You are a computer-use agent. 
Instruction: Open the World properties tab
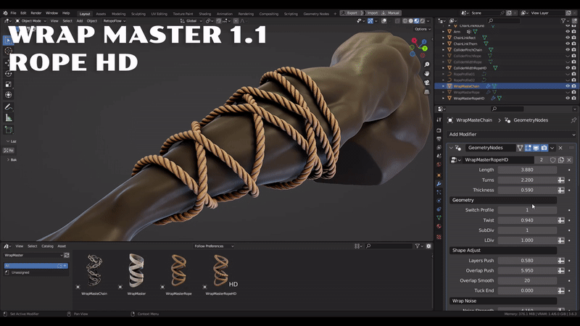click(x=439, y=164)
